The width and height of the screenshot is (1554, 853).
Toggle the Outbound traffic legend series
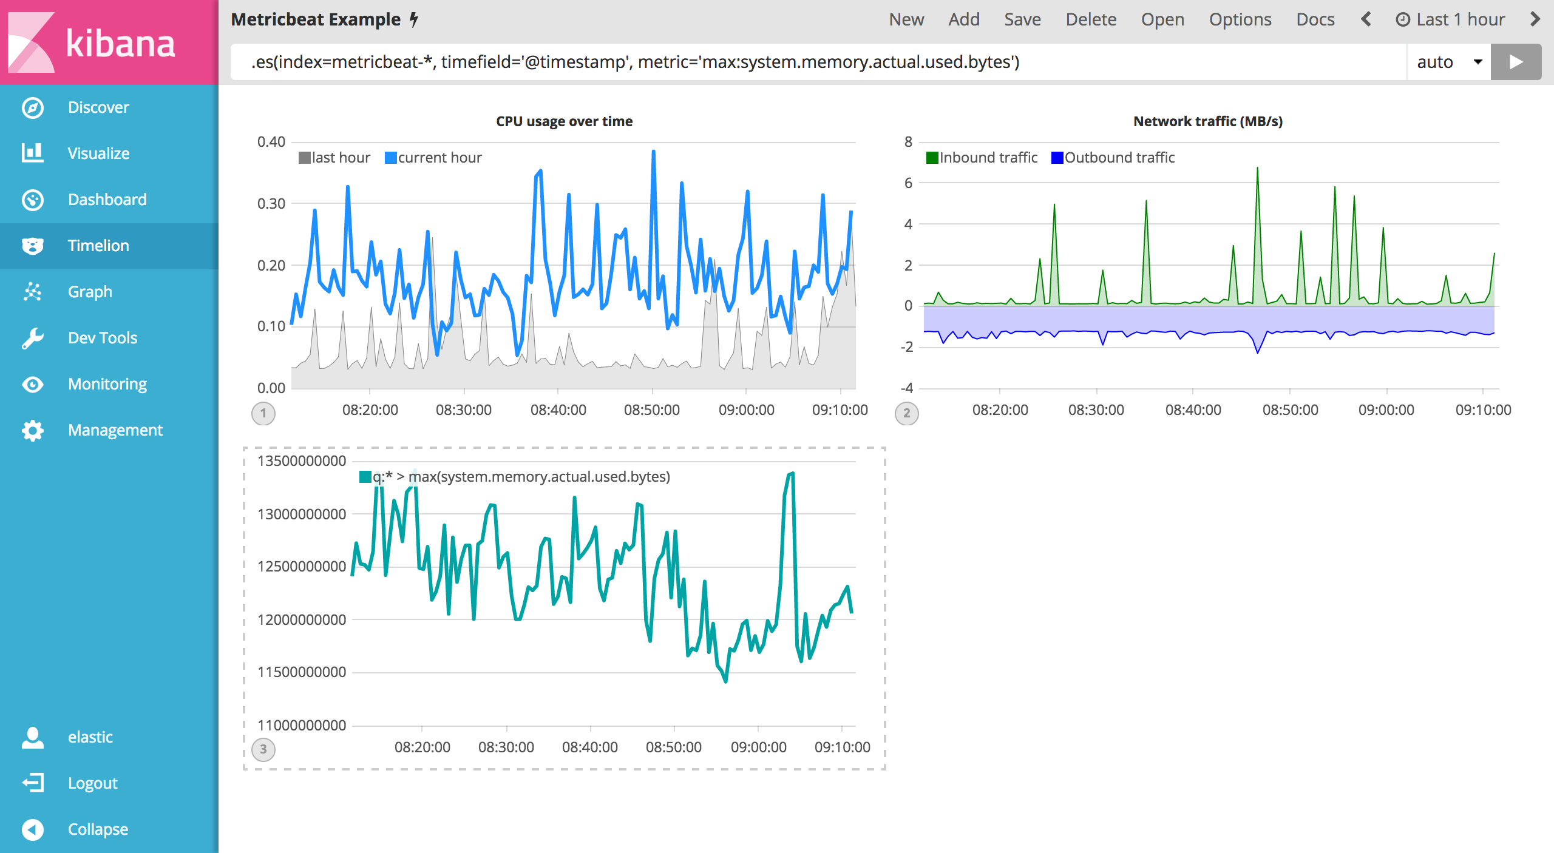(1119, 158)
